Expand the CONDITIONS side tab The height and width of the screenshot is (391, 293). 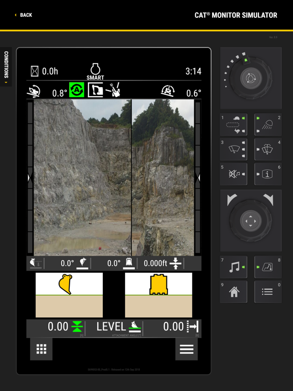click(6, 67)
